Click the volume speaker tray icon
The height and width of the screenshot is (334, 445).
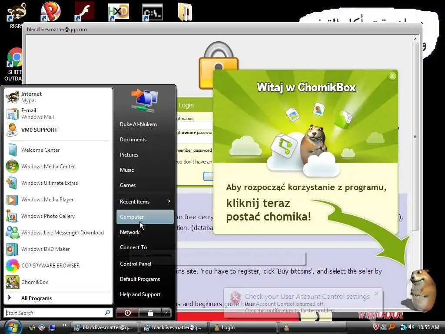(x=411, y=327)
